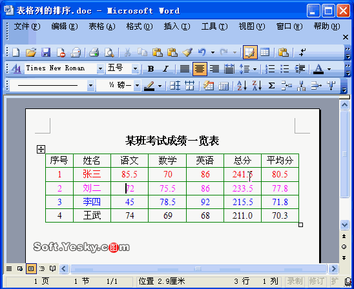354x289 pixels.
Task: Open the Times New Roman font dropdown
Action: 100,68
